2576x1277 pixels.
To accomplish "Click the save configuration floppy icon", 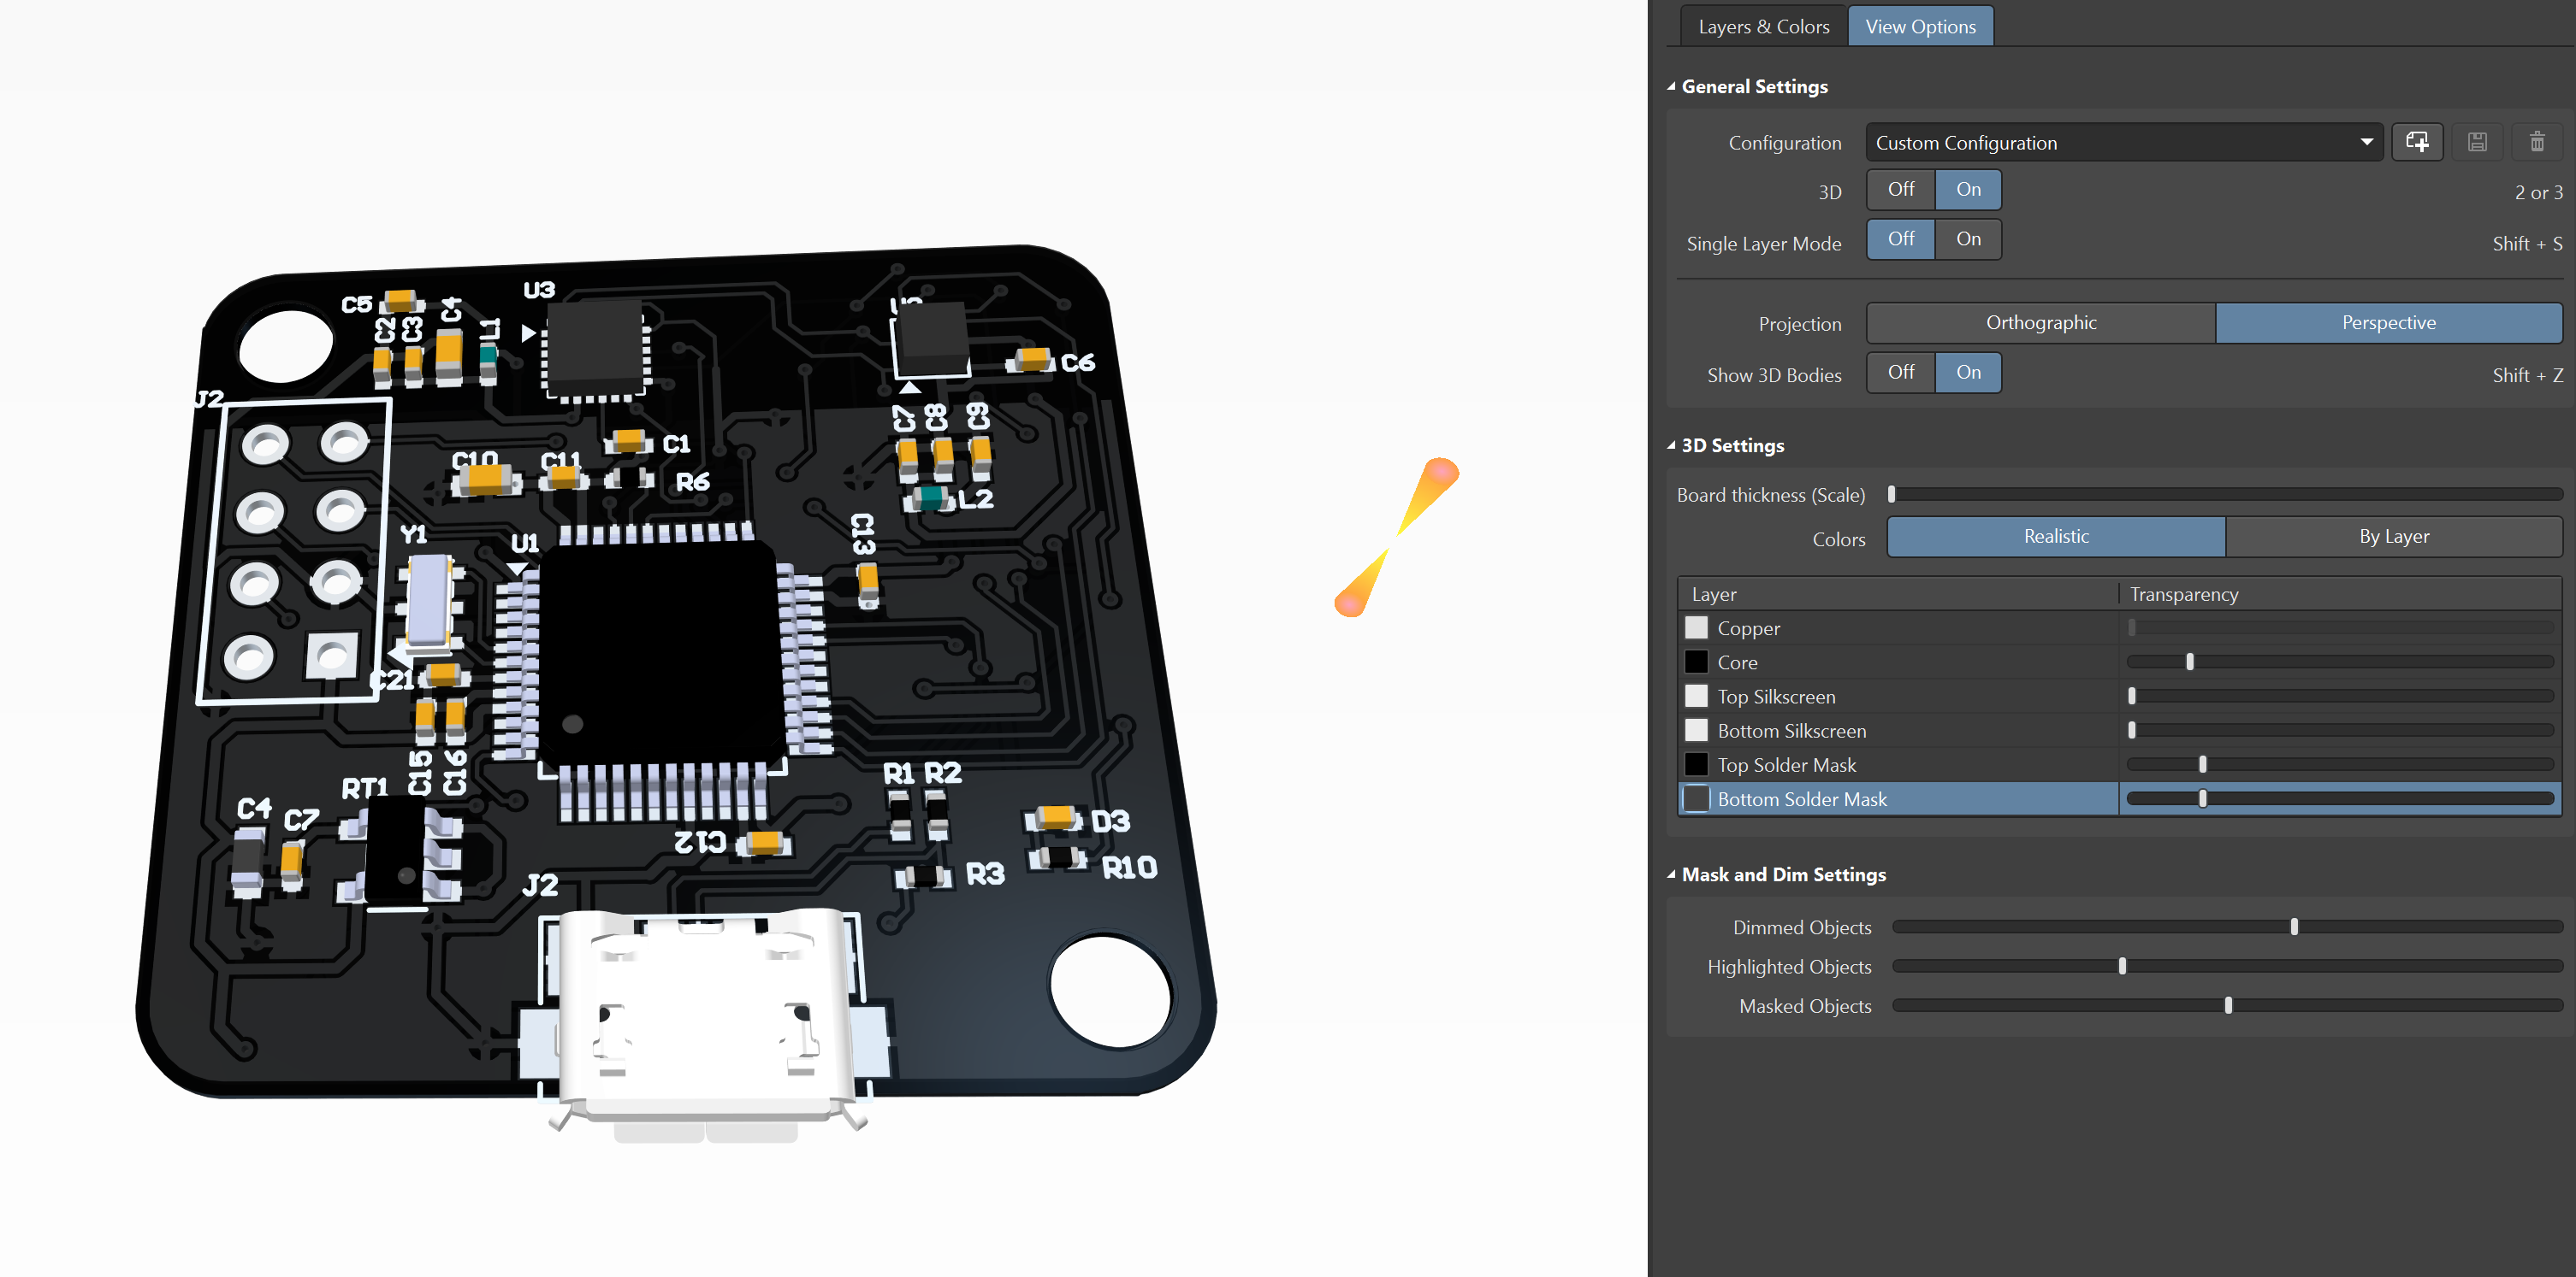I will (x=2476, y=142).
